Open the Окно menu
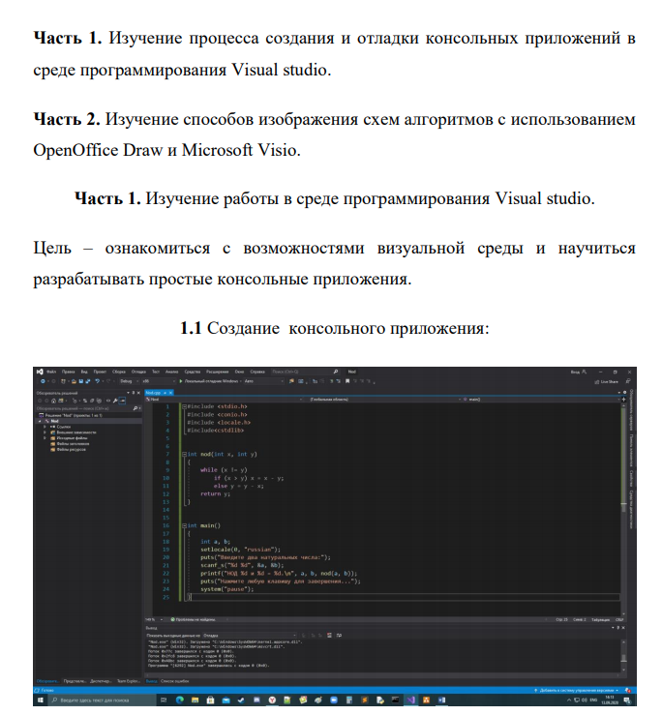662x715 pixels. coord(239,372)
